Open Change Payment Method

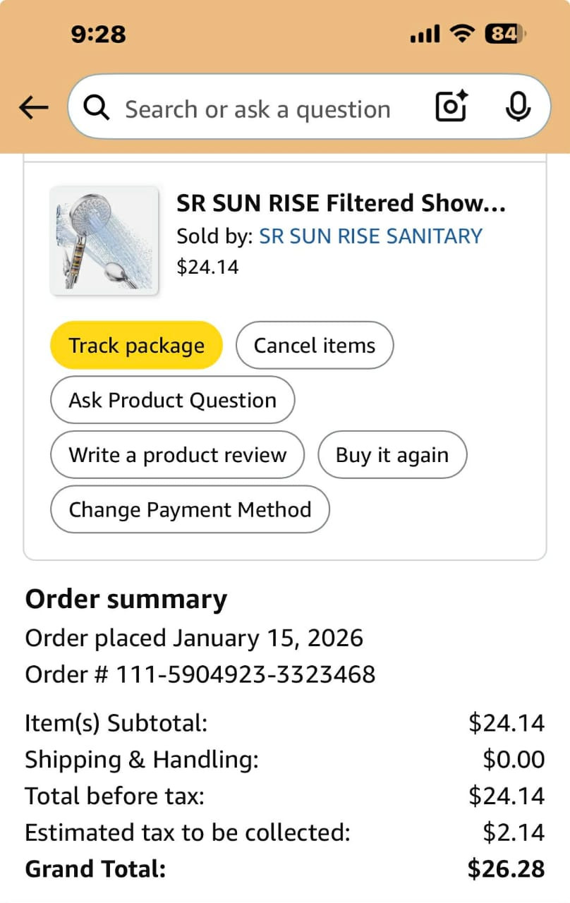point(190,509)
